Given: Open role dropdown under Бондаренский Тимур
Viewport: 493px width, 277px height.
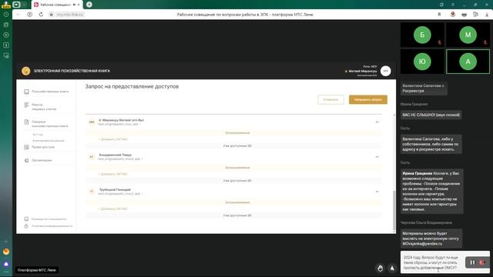Looking at the screenshot, I should (120, 159).
